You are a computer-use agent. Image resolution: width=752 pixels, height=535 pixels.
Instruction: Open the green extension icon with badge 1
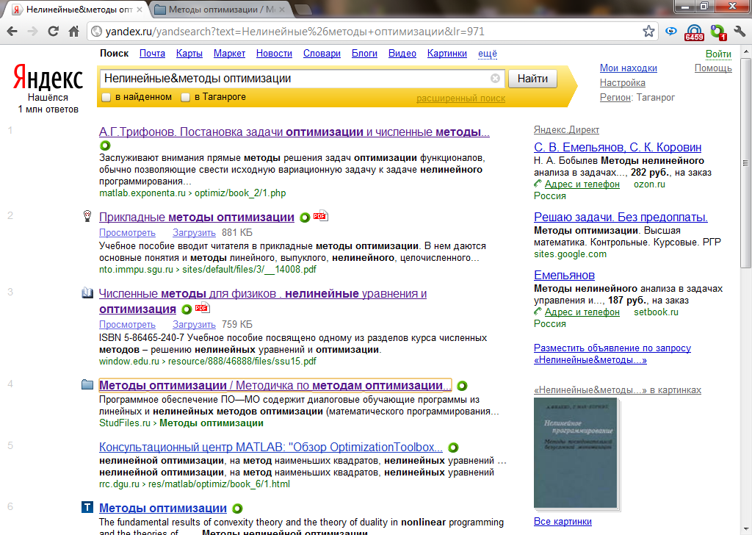pyautogui.click(x=718, y=32)
